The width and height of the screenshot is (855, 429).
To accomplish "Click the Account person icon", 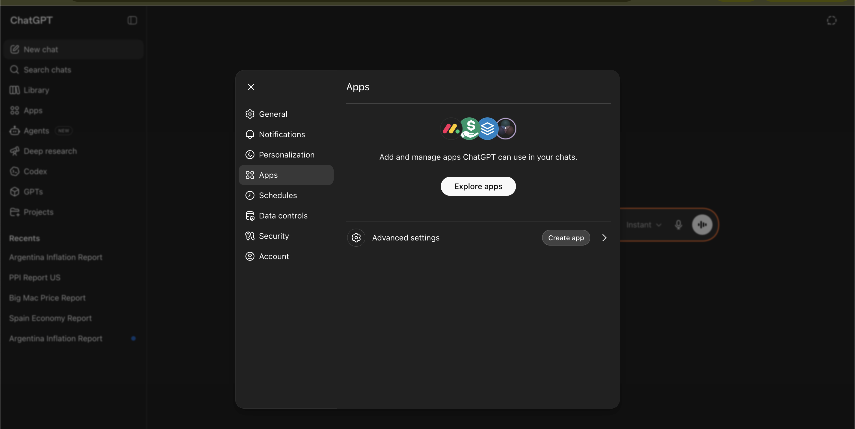I will 250,256.
